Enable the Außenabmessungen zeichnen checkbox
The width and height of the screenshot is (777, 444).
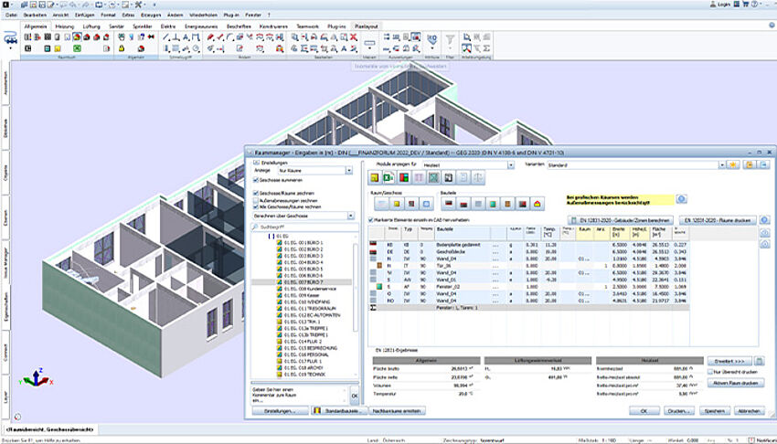(x=256, y=200)
